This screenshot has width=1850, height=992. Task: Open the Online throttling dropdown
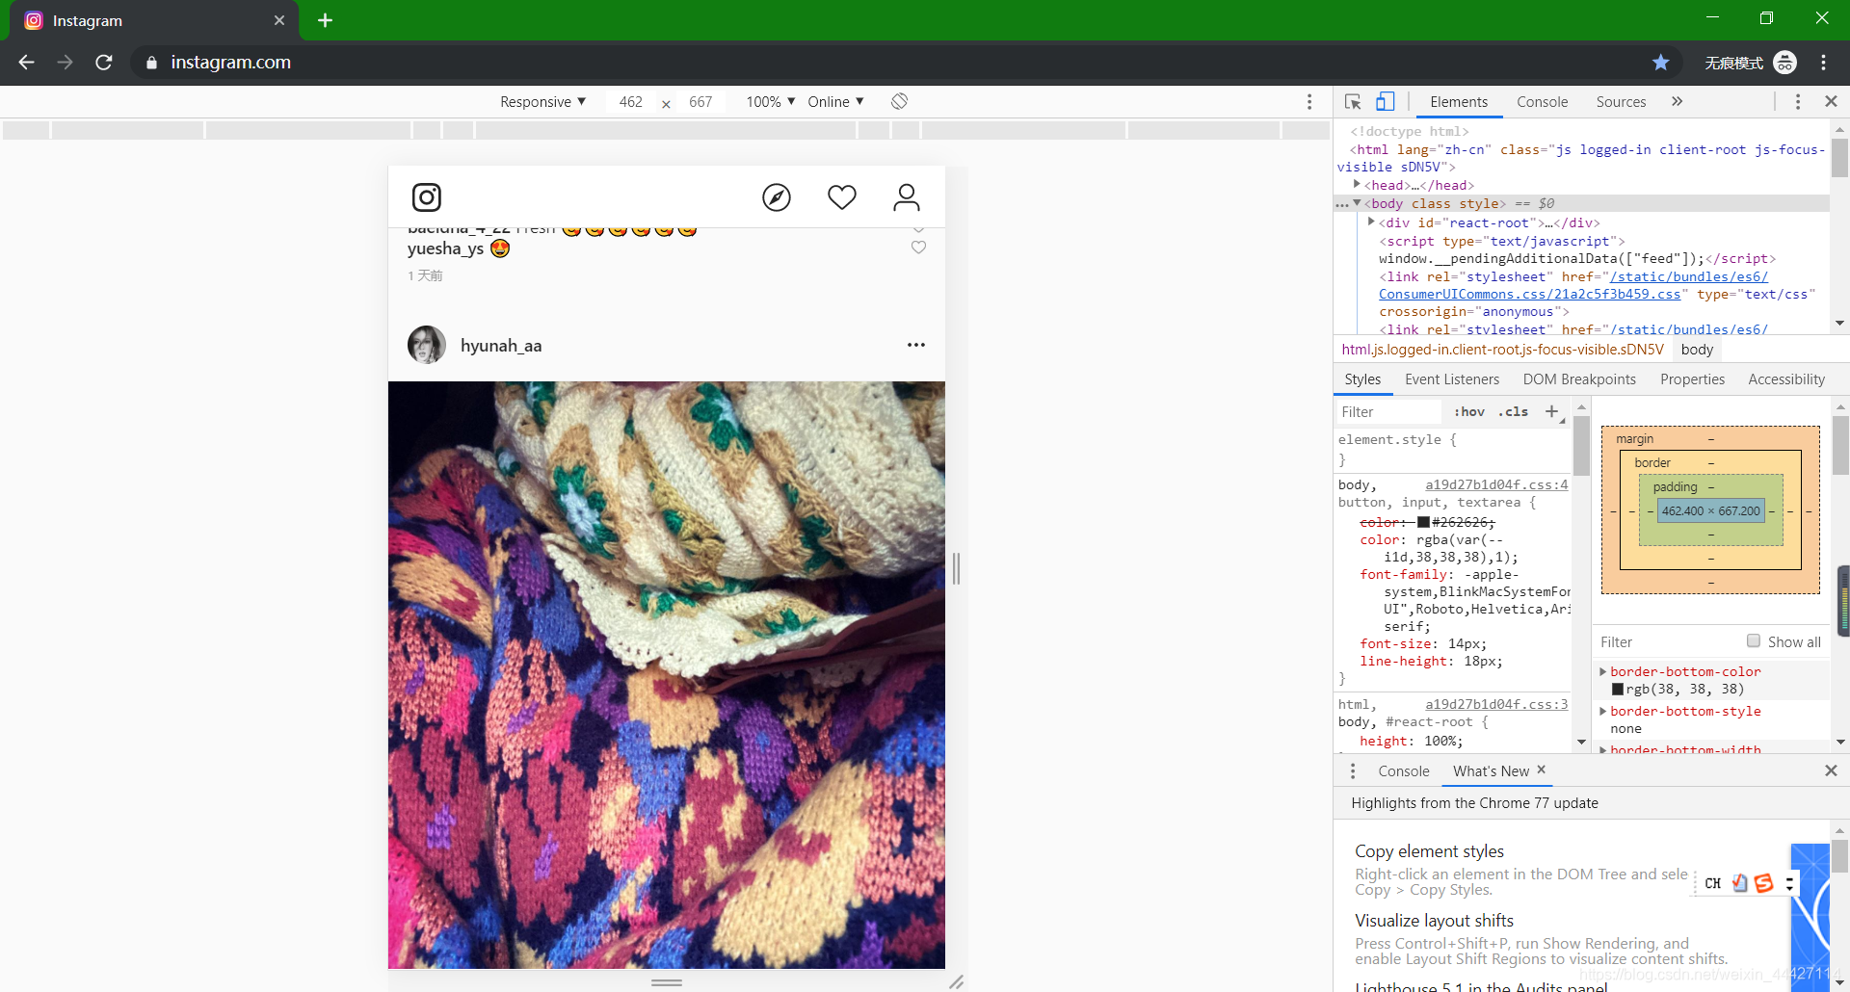click(x=835, y=102)
